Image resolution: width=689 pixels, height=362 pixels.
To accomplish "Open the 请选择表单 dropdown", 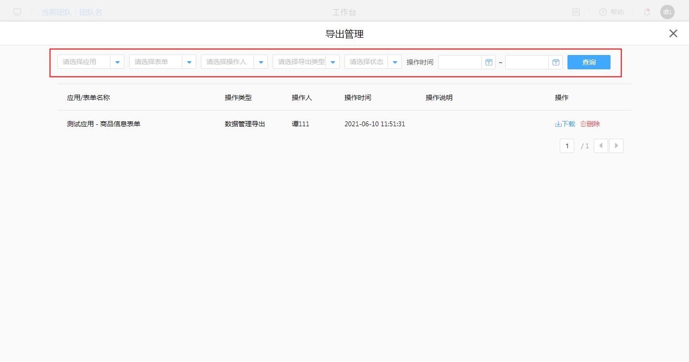I will 189,62.
